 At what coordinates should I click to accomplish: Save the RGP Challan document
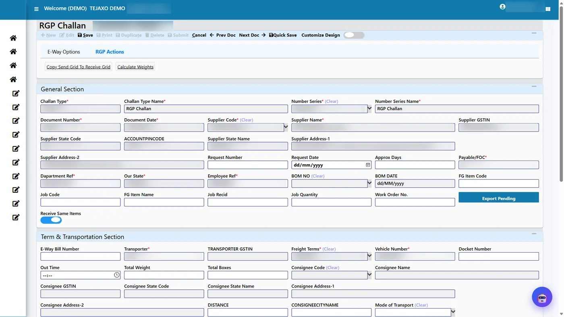click(85, 35)
